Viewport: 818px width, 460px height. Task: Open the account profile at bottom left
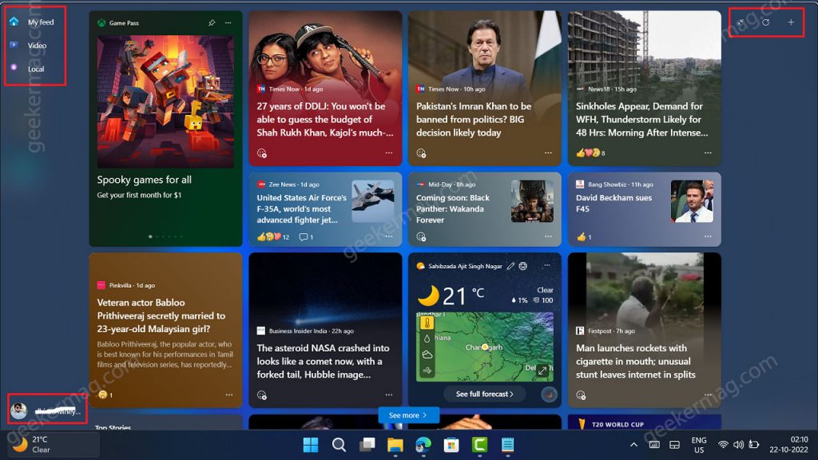pos(46,411)
